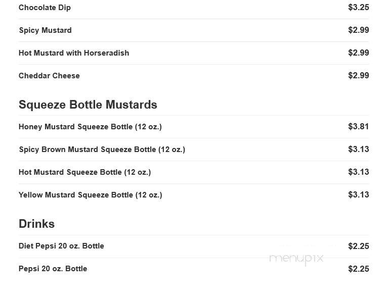Click the $3.13 Yellow Mustard price

tap(358, 194)
